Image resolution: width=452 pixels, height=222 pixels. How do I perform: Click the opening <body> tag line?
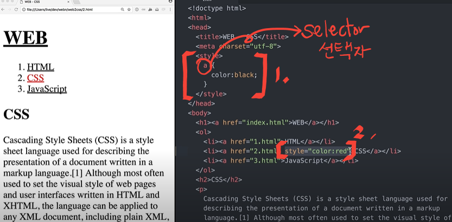pos(199,113)
